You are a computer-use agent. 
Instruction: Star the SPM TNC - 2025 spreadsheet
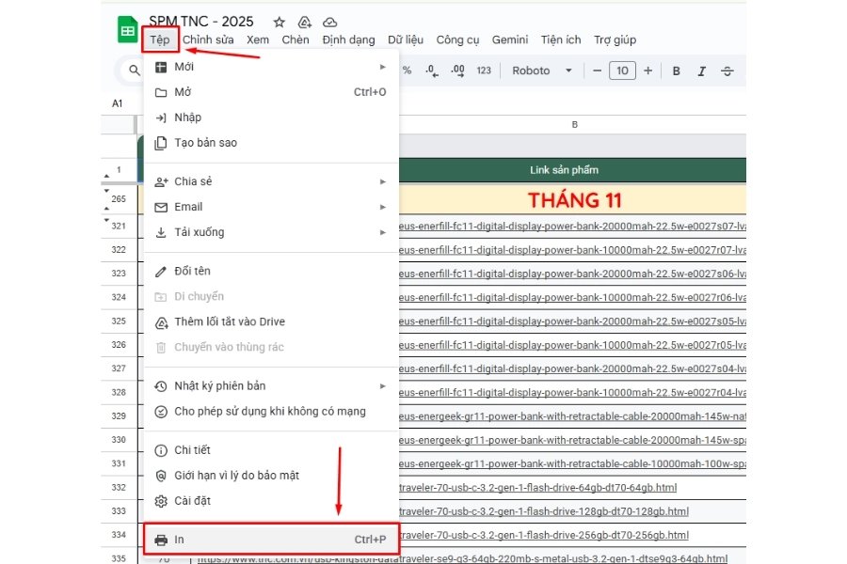point(278,21)
